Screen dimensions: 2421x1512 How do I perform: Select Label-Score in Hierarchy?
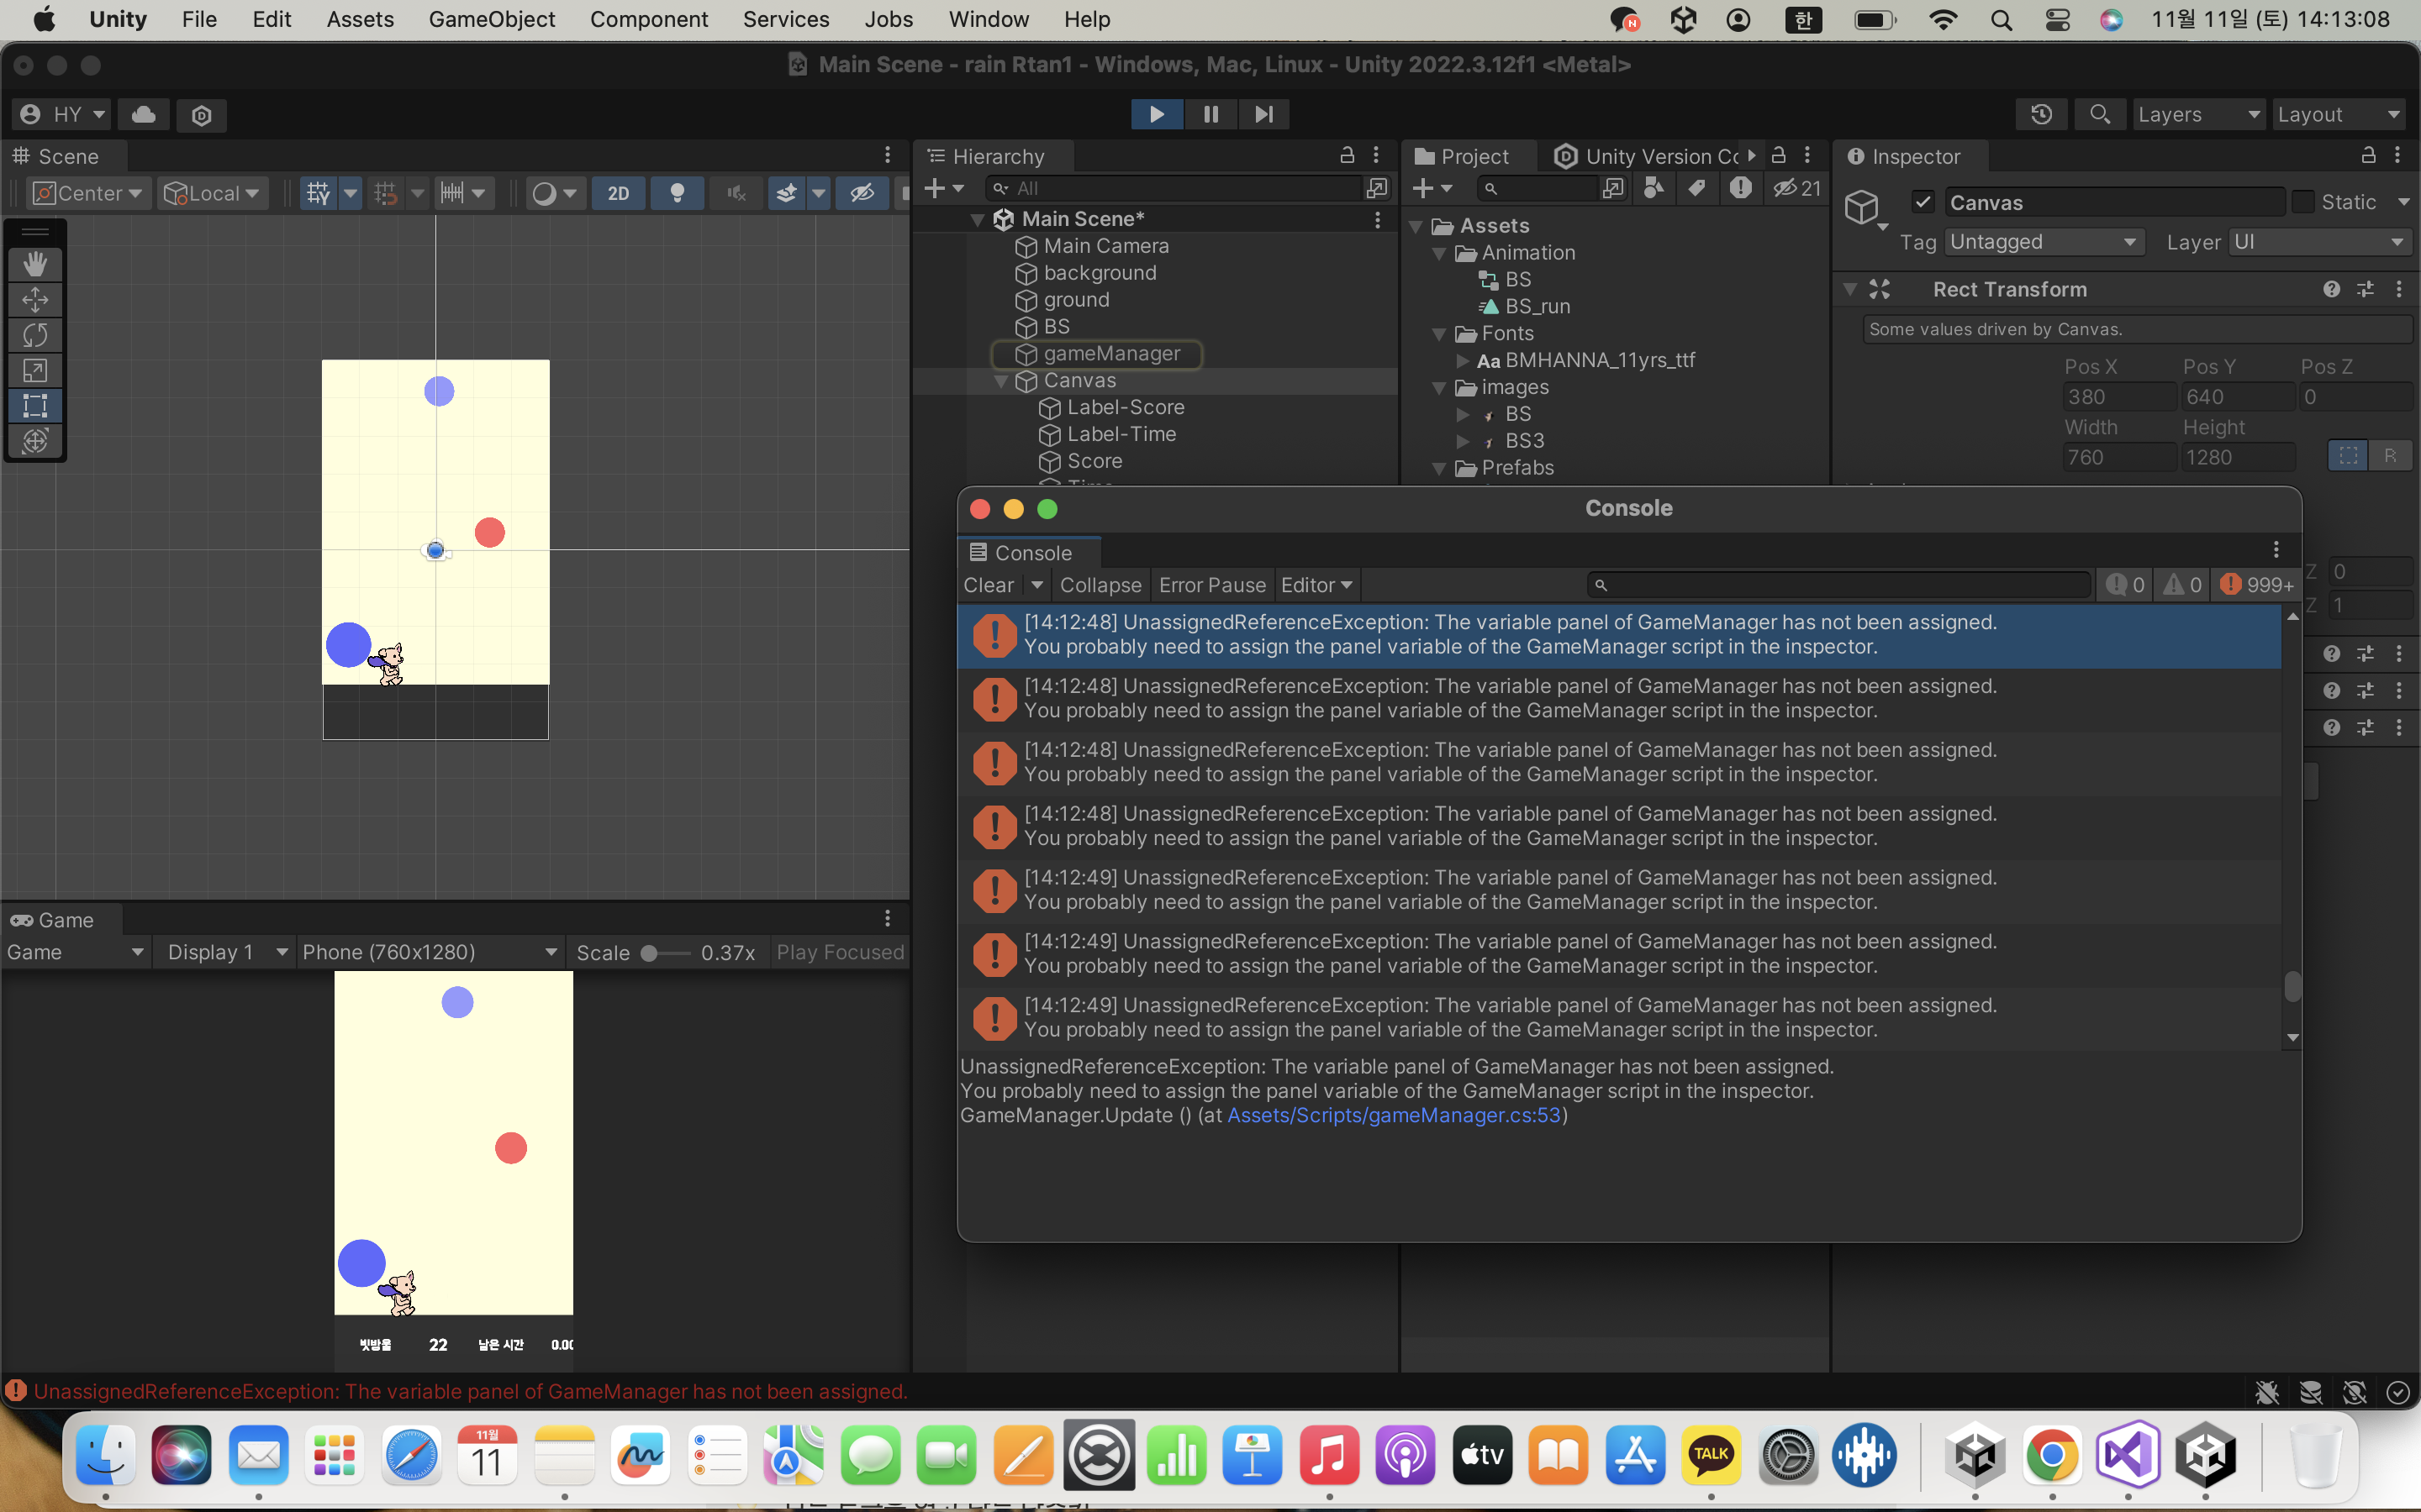click(1126, 408)
